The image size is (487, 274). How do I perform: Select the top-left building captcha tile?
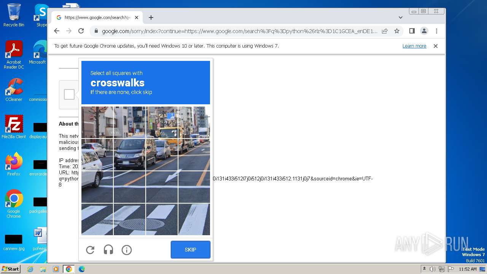[97, 122]
